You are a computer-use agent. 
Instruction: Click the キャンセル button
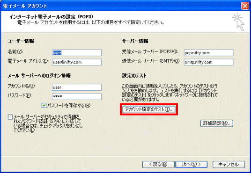pos(229,165)
